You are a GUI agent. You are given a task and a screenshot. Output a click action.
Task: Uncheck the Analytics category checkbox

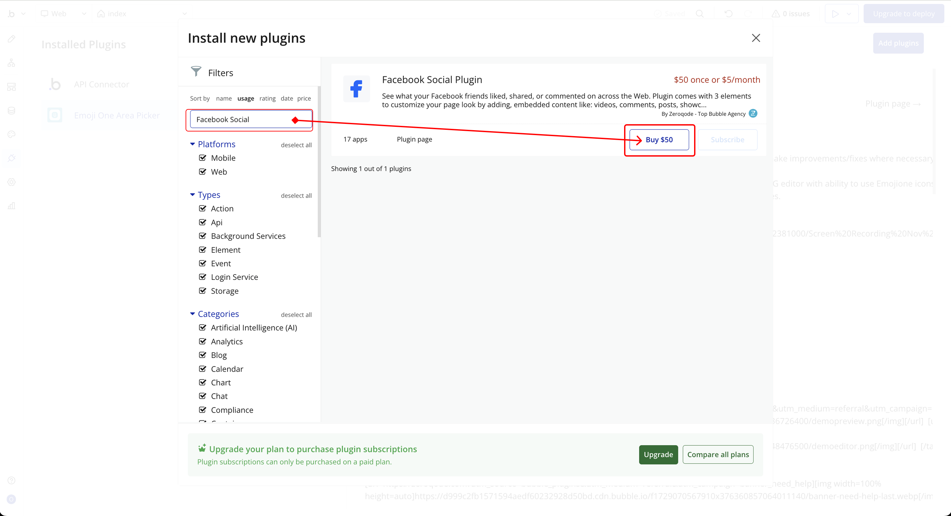203,341
